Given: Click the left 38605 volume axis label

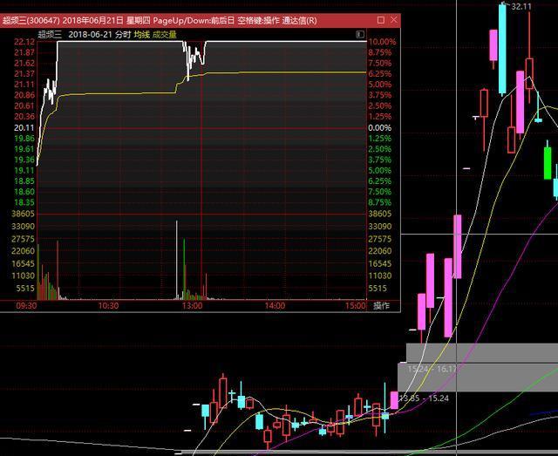Looking at the screenshot, I should coord(24,214).
